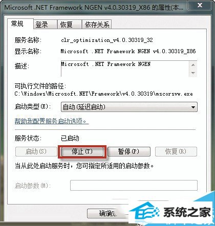Switch to the 登录 tab
The image size is (215, 226).
(45, 25)
